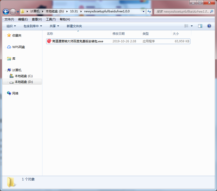Click the file size 65,959 KB
Screen dimensions: 217x191
182,41
